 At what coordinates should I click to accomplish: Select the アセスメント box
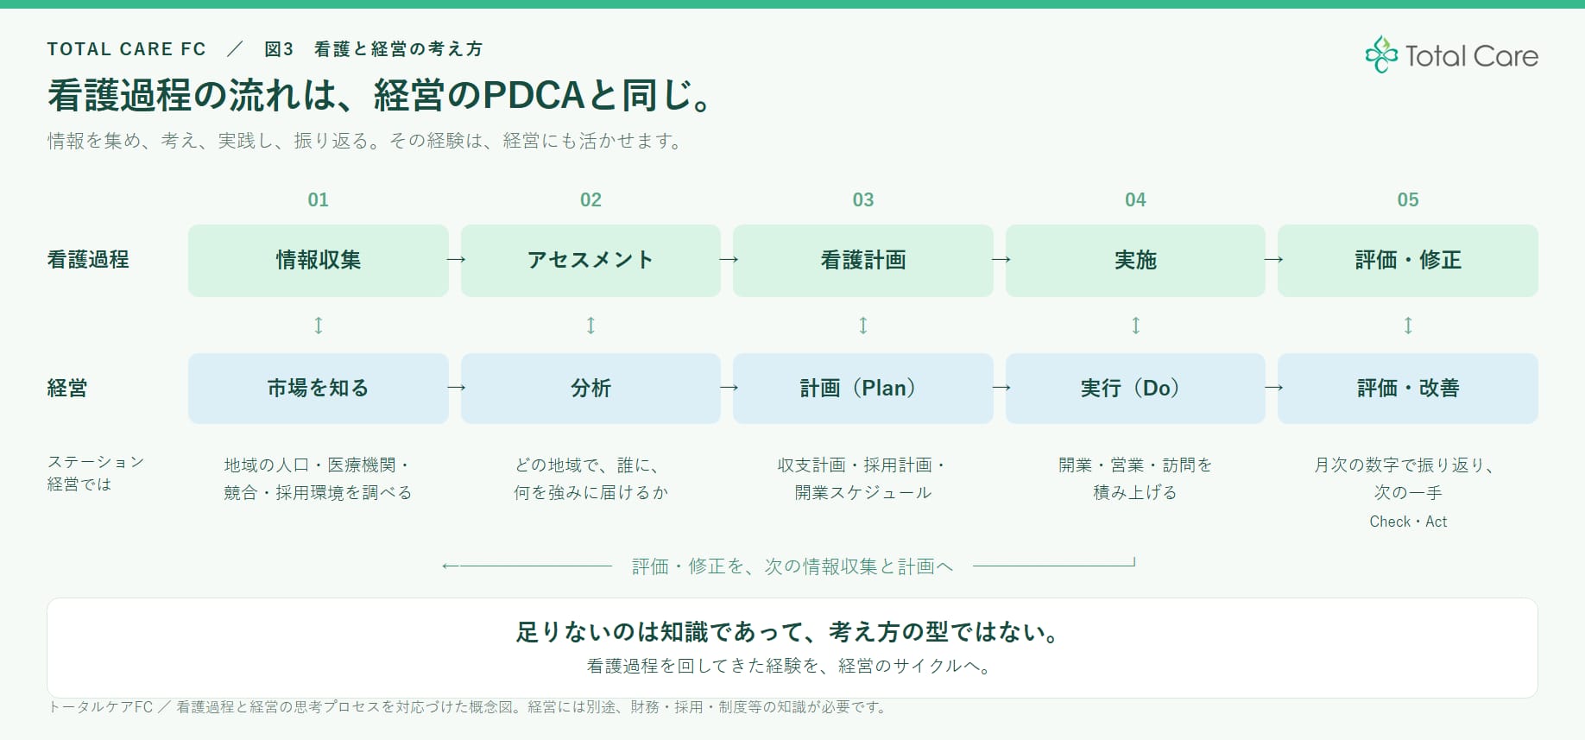[x=590, y=261]
